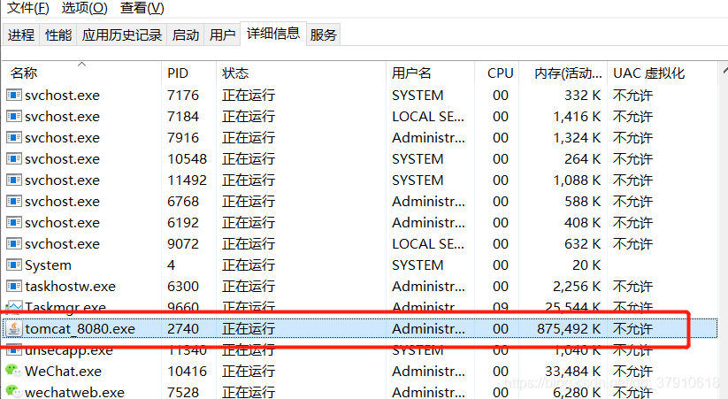Click PID value 2740
The width and height of the screenshot is (728, 399).
pos(183,329)
